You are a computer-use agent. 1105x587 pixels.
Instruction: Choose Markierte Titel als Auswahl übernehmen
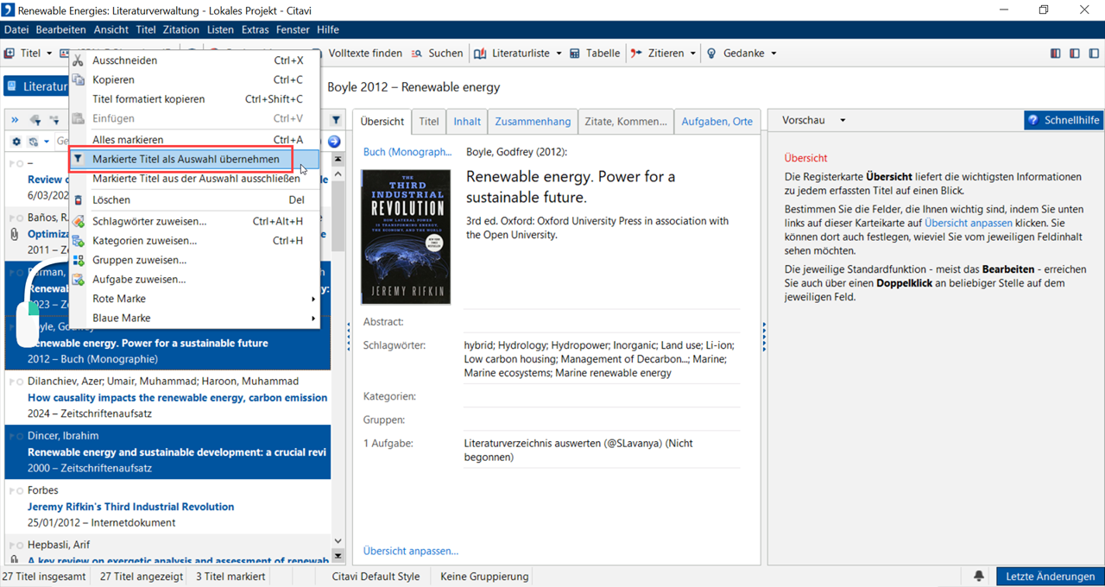click(186, 159)
